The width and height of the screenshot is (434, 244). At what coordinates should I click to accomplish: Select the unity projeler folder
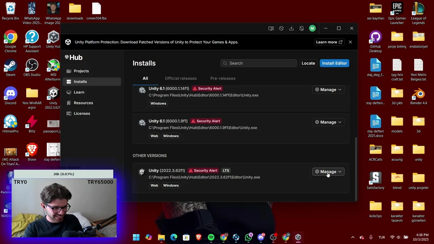click(x=419, y=180)
